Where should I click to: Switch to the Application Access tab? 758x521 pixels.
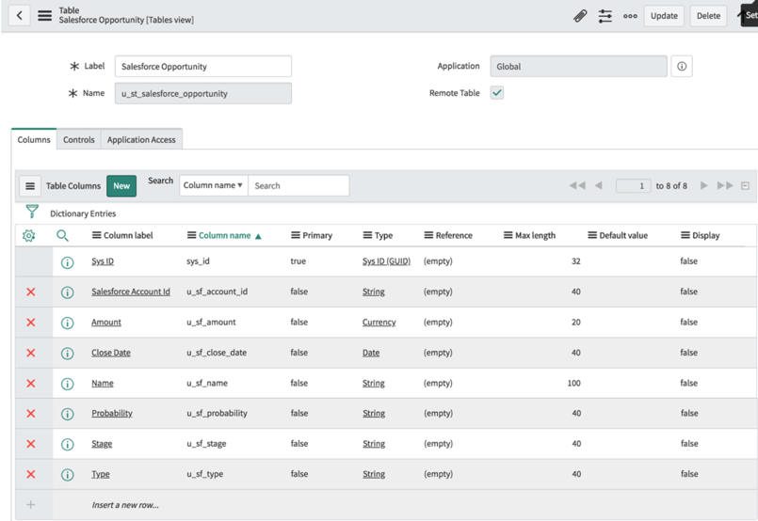click(x=141, y=139)
